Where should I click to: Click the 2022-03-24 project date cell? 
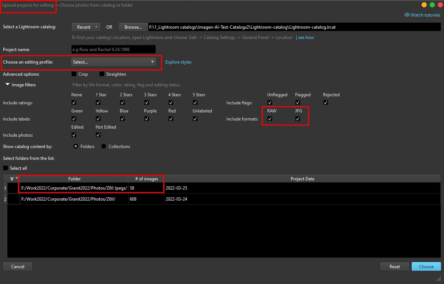coord(302,199)
